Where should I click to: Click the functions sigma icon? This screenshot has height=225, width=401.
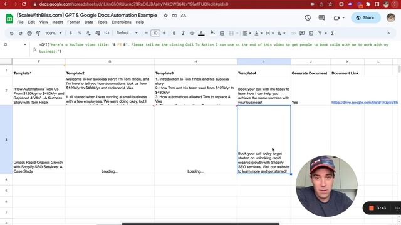coord(332,33)
